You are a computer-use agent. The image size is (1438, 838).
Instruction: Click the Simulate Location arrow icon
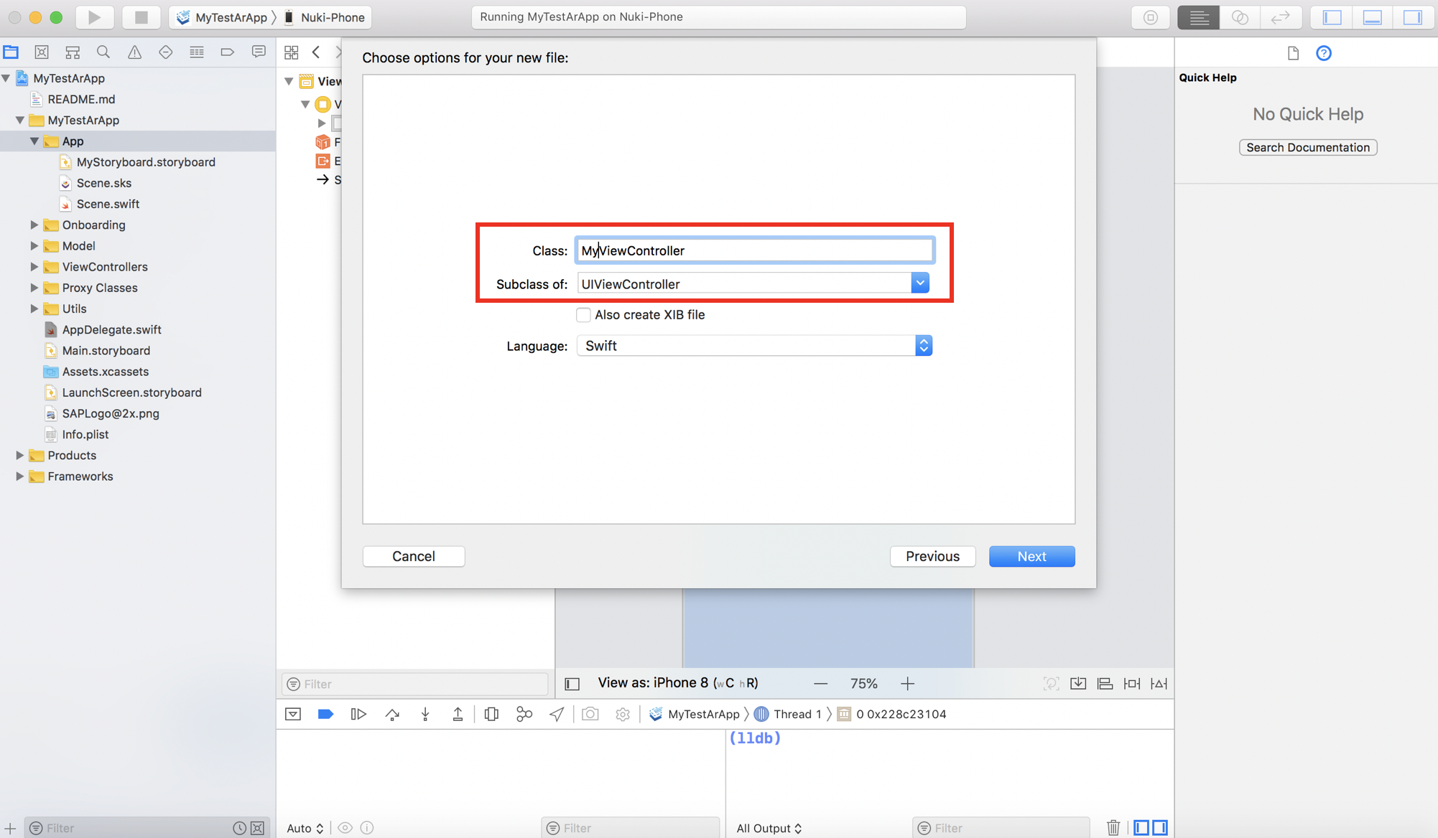pos(557,714)
